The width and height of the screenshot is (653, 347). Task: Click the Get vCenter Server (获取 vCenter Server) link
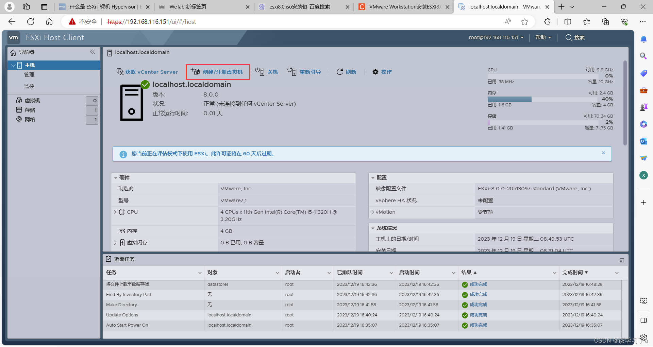[147, 72]
